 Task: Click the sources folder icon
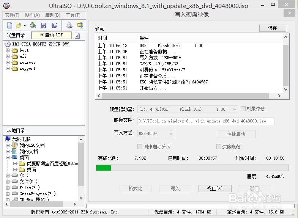15,63
